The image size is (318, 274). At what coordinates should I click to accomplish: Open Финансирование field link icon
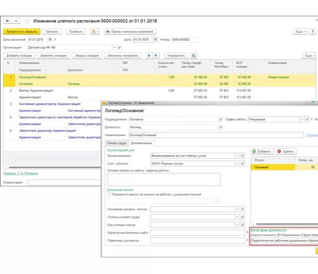[x=242, y=156]
